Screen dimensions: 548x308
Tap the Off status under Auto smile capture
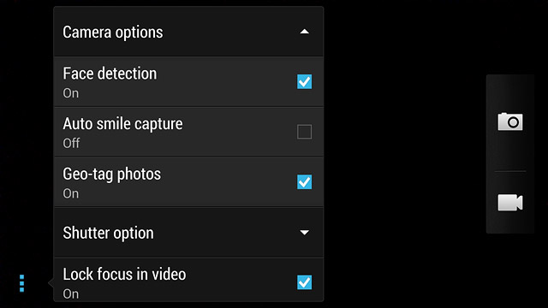coord(71,143)
